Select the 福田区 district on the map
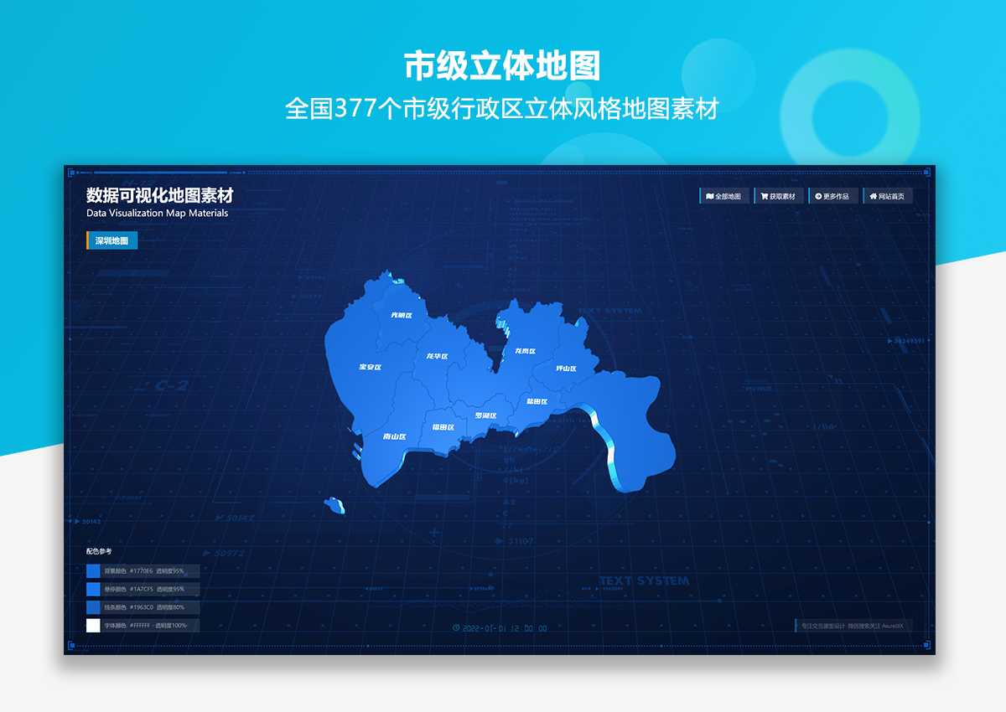The width and height of the screenshot is (1006, 712). pyautogui.click(x=443, y=427)
